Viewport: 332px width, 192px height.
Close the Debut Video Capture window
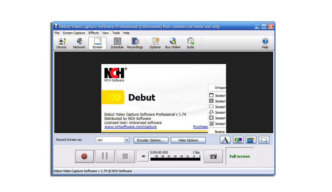[x=271, y=27]
